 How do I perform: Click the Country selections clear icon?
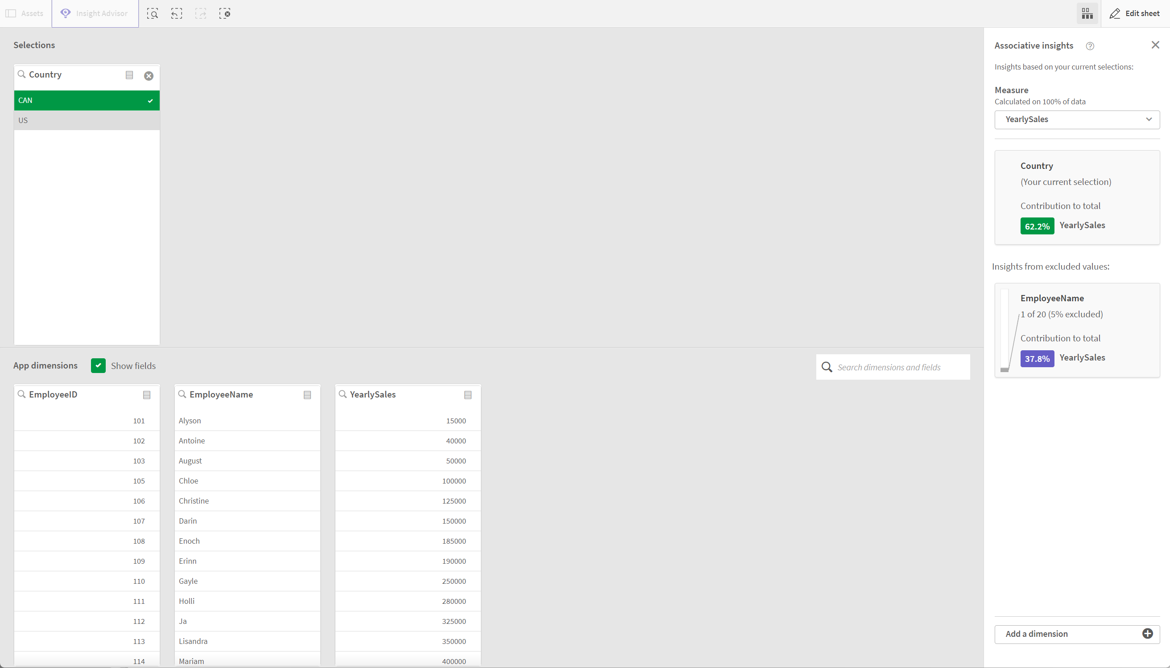[148, 75]
